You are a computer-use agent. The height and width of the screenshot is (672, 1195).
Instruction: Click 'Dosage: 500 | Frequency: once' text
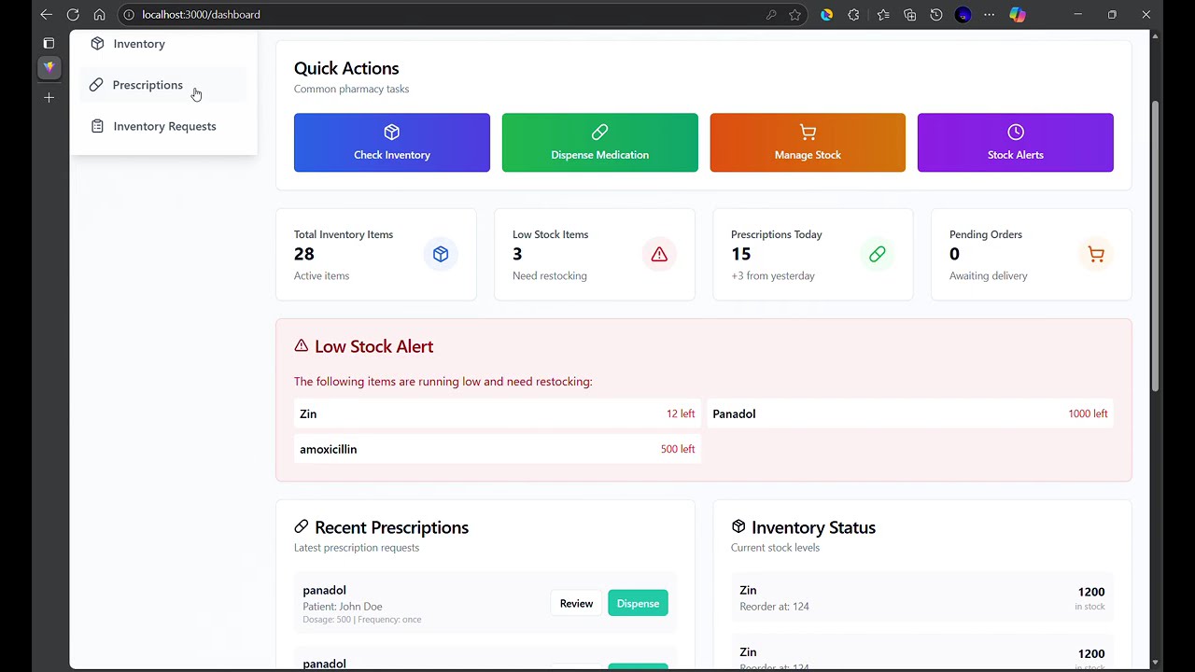362,620
